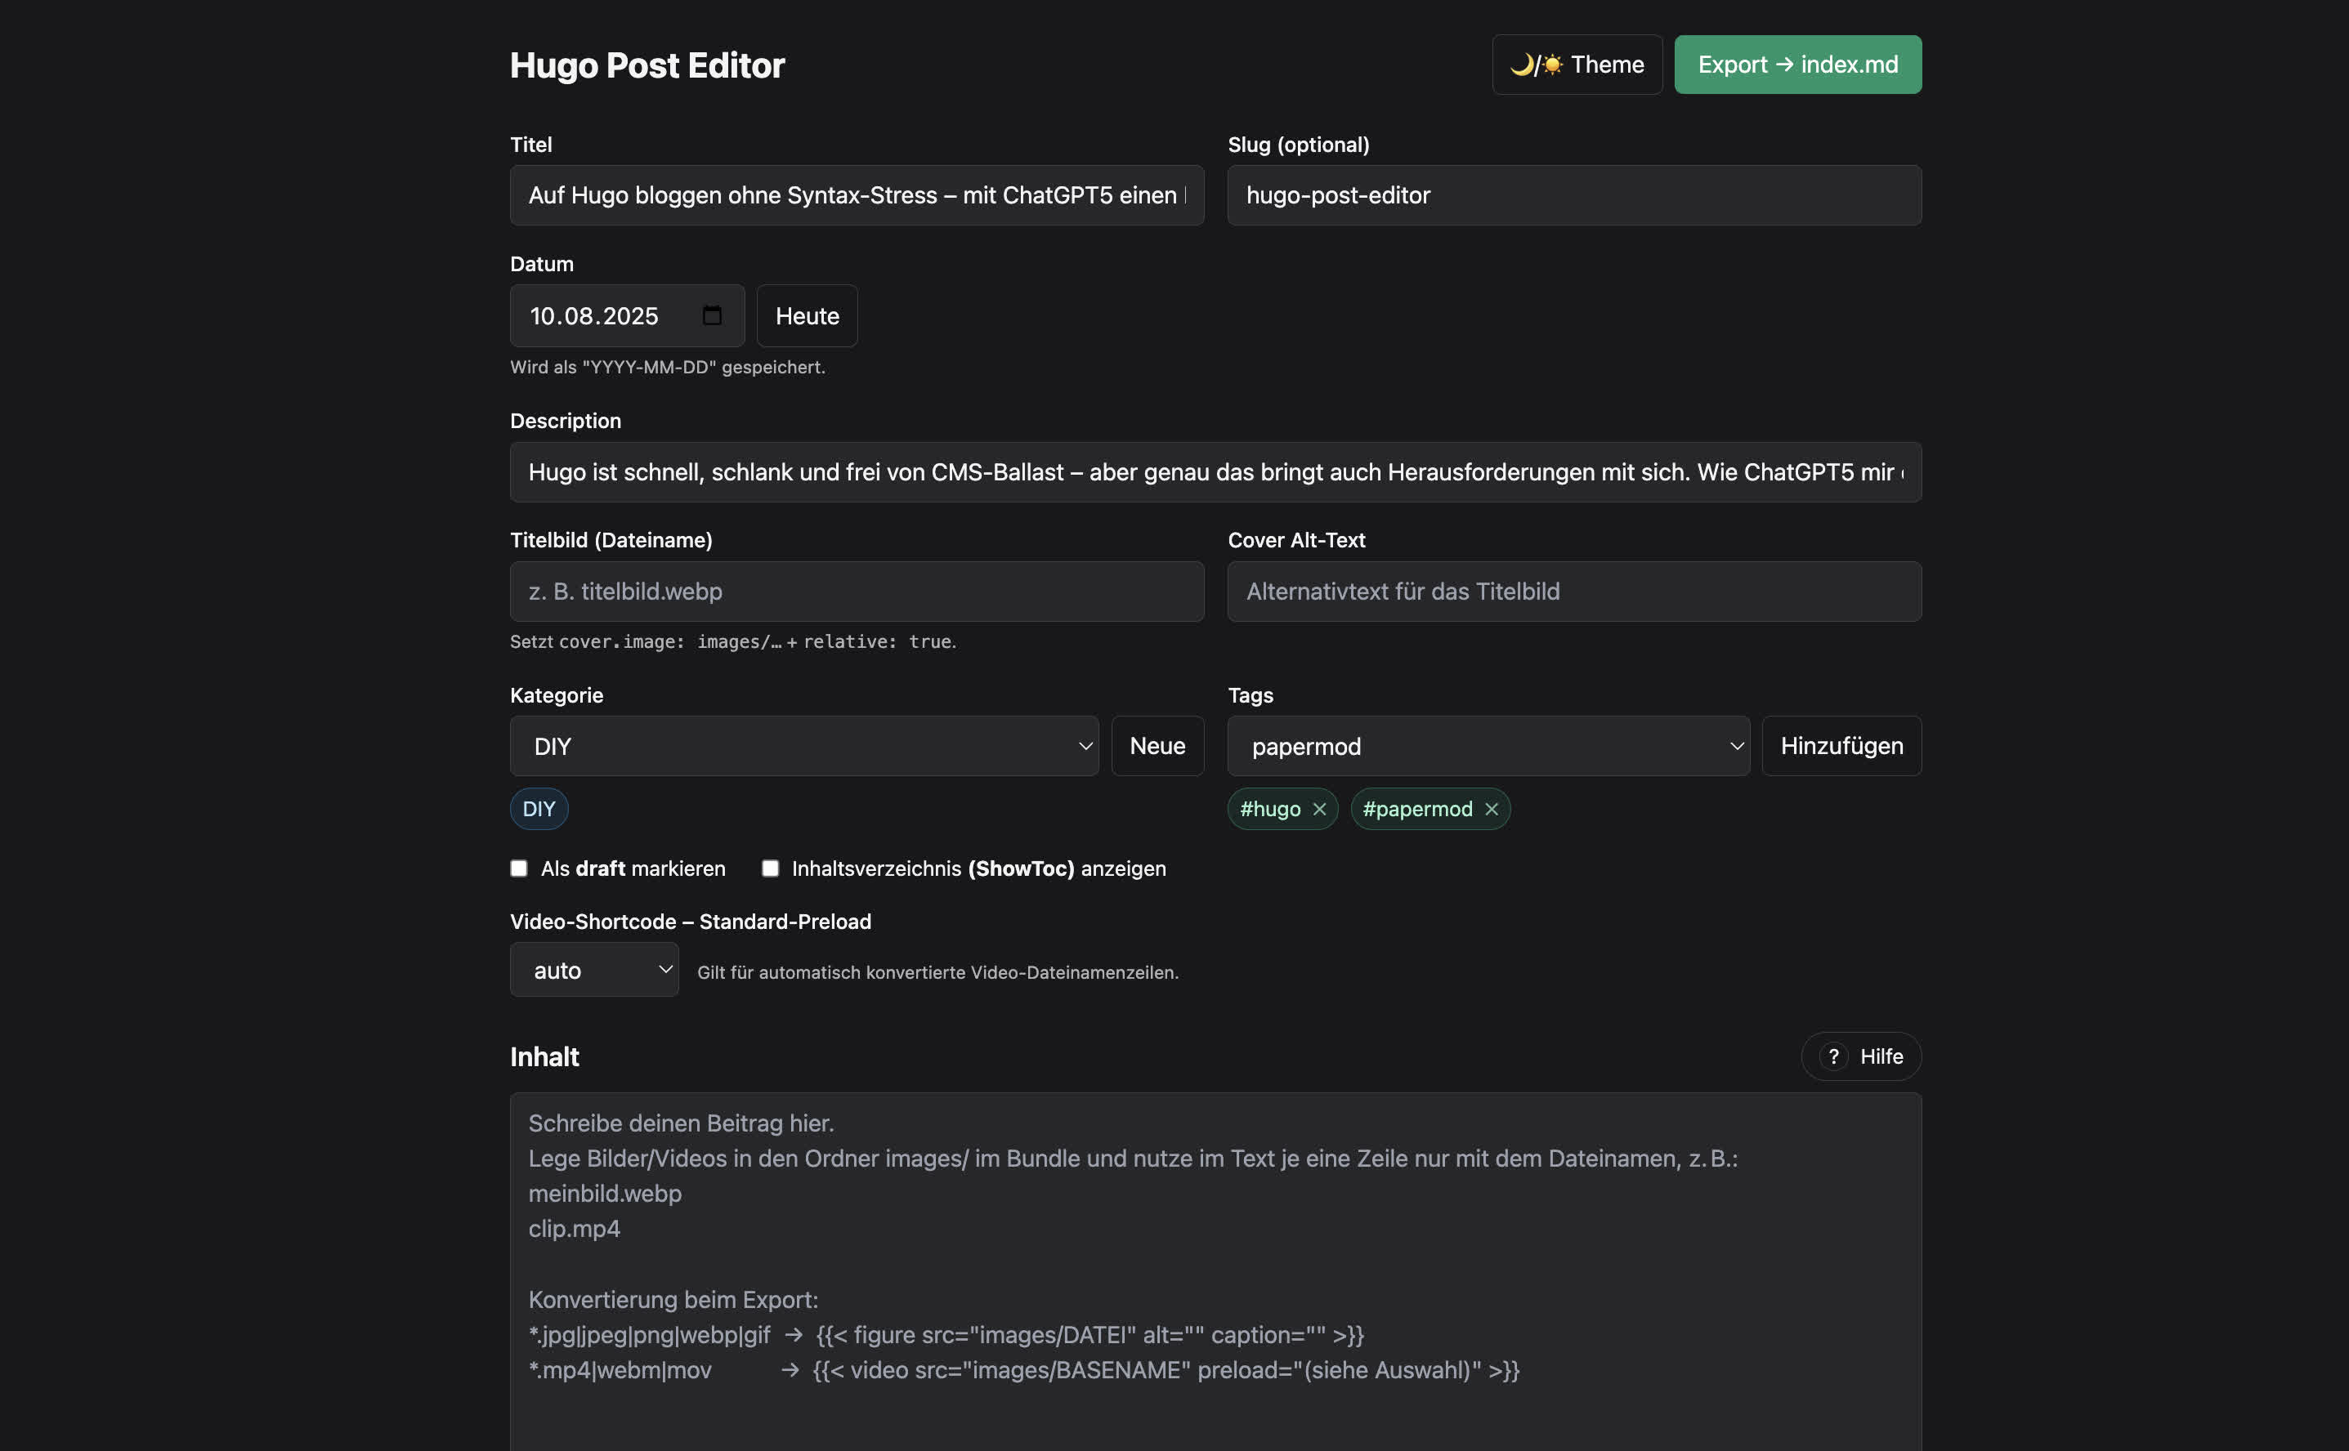Click Export to index.md button
This screenshot has width=2349, height=1451.
click(x=1797, y=65)
